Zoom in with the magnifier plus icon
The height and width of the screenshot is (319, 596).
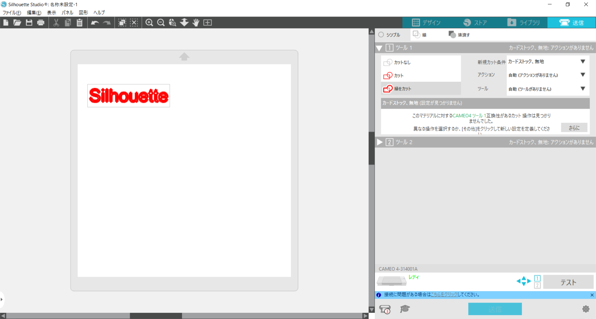[149, 23]
